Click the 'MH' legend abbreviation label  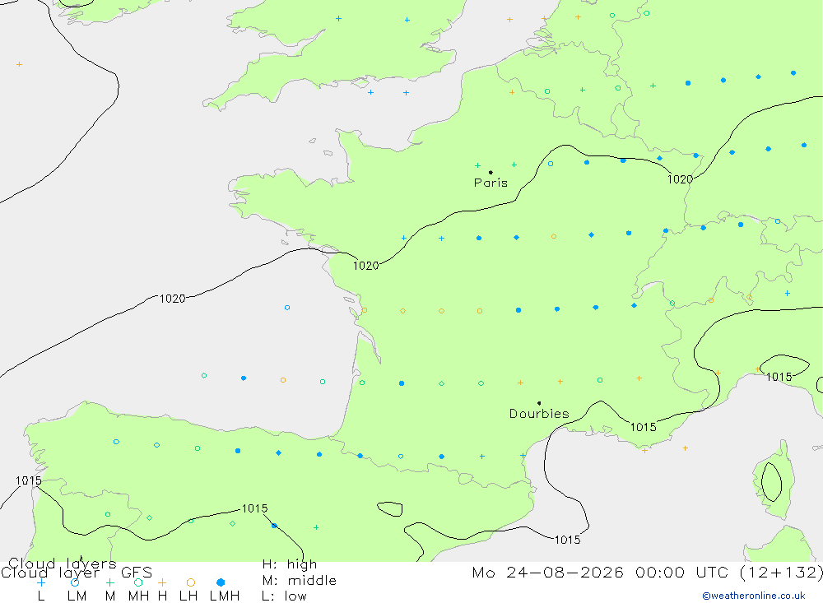pos(138,596)
